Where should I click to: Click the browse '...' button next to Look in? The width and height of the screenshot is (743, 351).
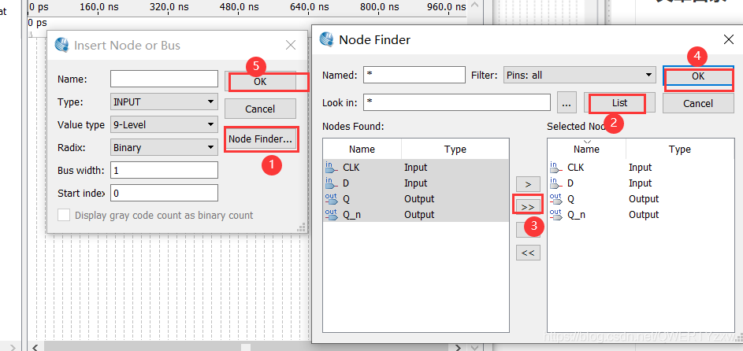pos(567,103)
